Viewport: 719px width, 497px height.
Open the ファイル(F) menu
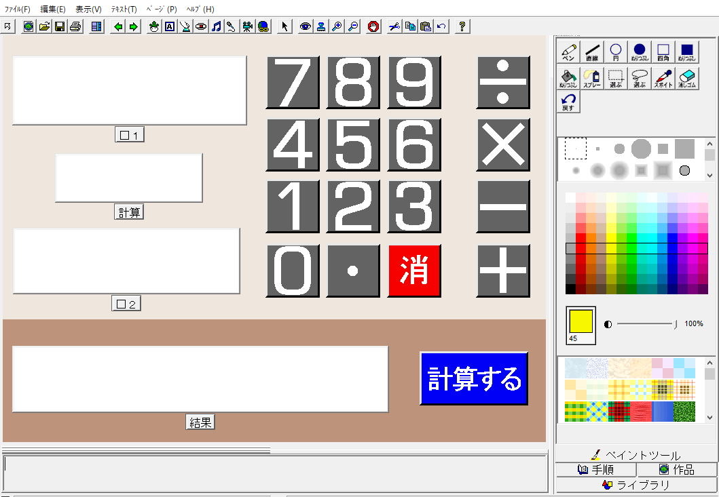click(18, 9)
